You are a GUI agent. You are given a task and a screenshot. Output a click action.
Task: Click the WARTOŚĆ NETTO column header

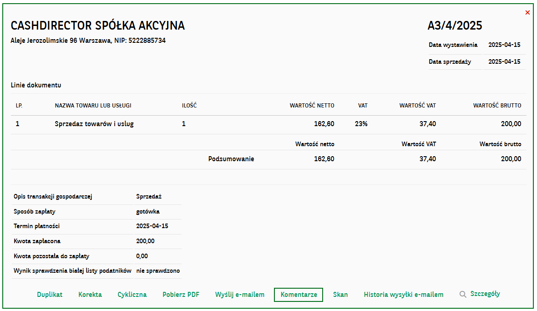[312, 106]
